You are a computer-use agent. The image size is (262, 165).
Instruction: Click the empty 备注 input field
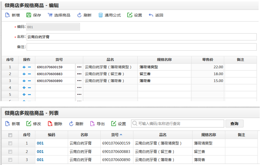point(142,47)
